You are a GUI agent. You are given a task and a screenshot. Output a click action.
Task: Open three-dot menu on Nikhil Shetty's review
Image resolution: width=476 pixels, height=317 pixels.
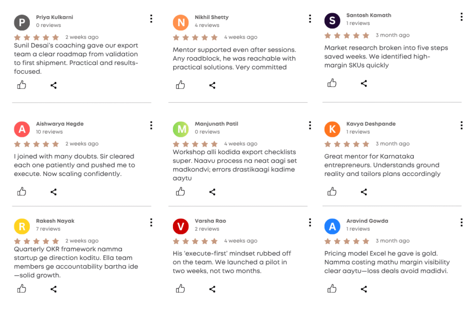pyautogui.click(x=310, y=19)
